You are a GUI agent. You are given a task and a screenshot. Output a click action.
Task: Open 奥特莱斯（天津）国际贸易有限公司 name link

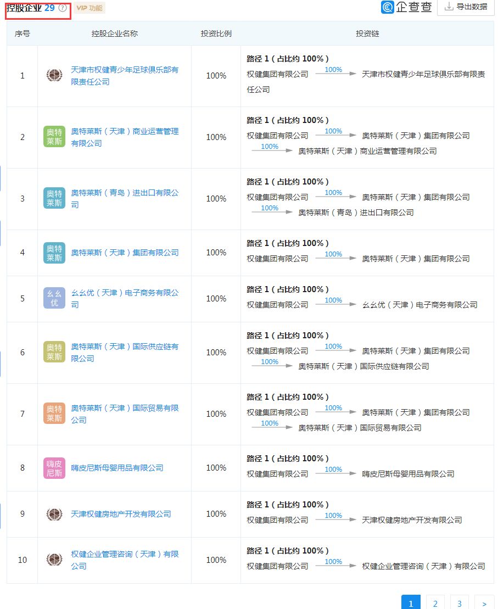(x=125, y=414)
